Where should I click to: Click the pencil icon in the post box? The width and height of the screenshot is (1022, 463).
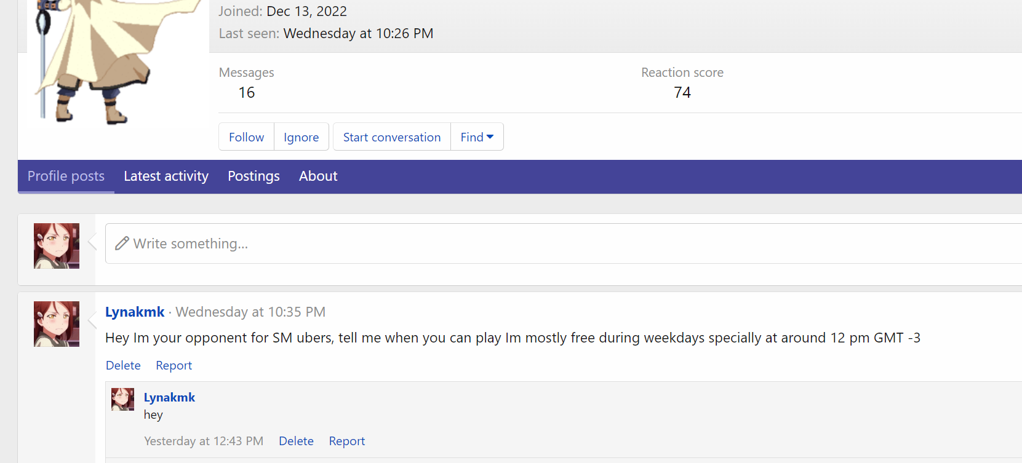(x=122, y=243)
